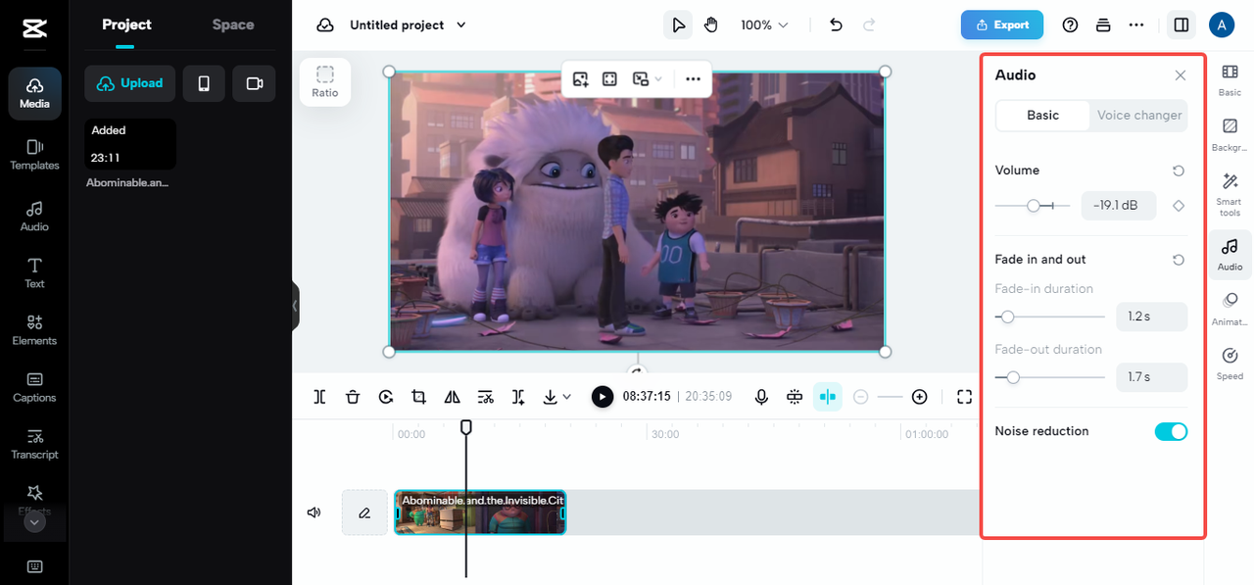The image size is (1254, 585).
Task: Open the help question mark icon
Action: (1070, 24)
